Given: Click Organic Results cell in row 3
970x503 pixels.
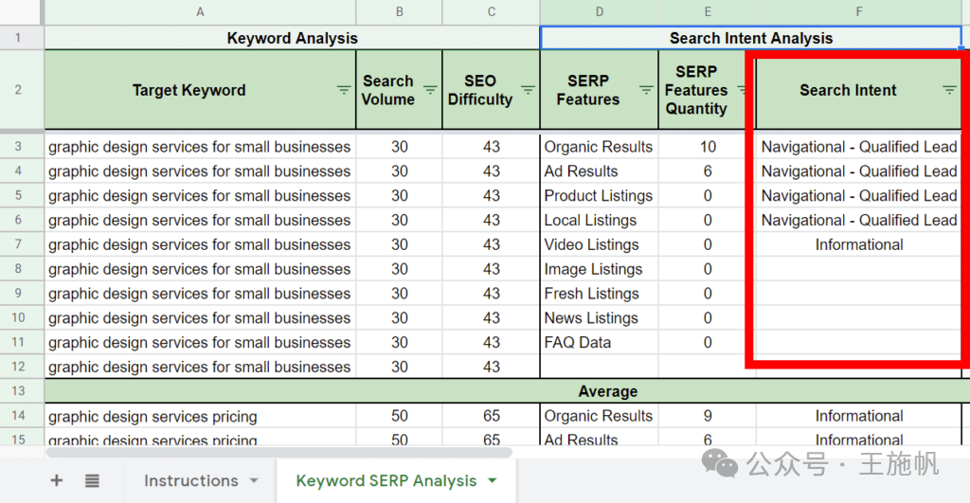Looking at the screenshot, I should click(x=599, y=147).
